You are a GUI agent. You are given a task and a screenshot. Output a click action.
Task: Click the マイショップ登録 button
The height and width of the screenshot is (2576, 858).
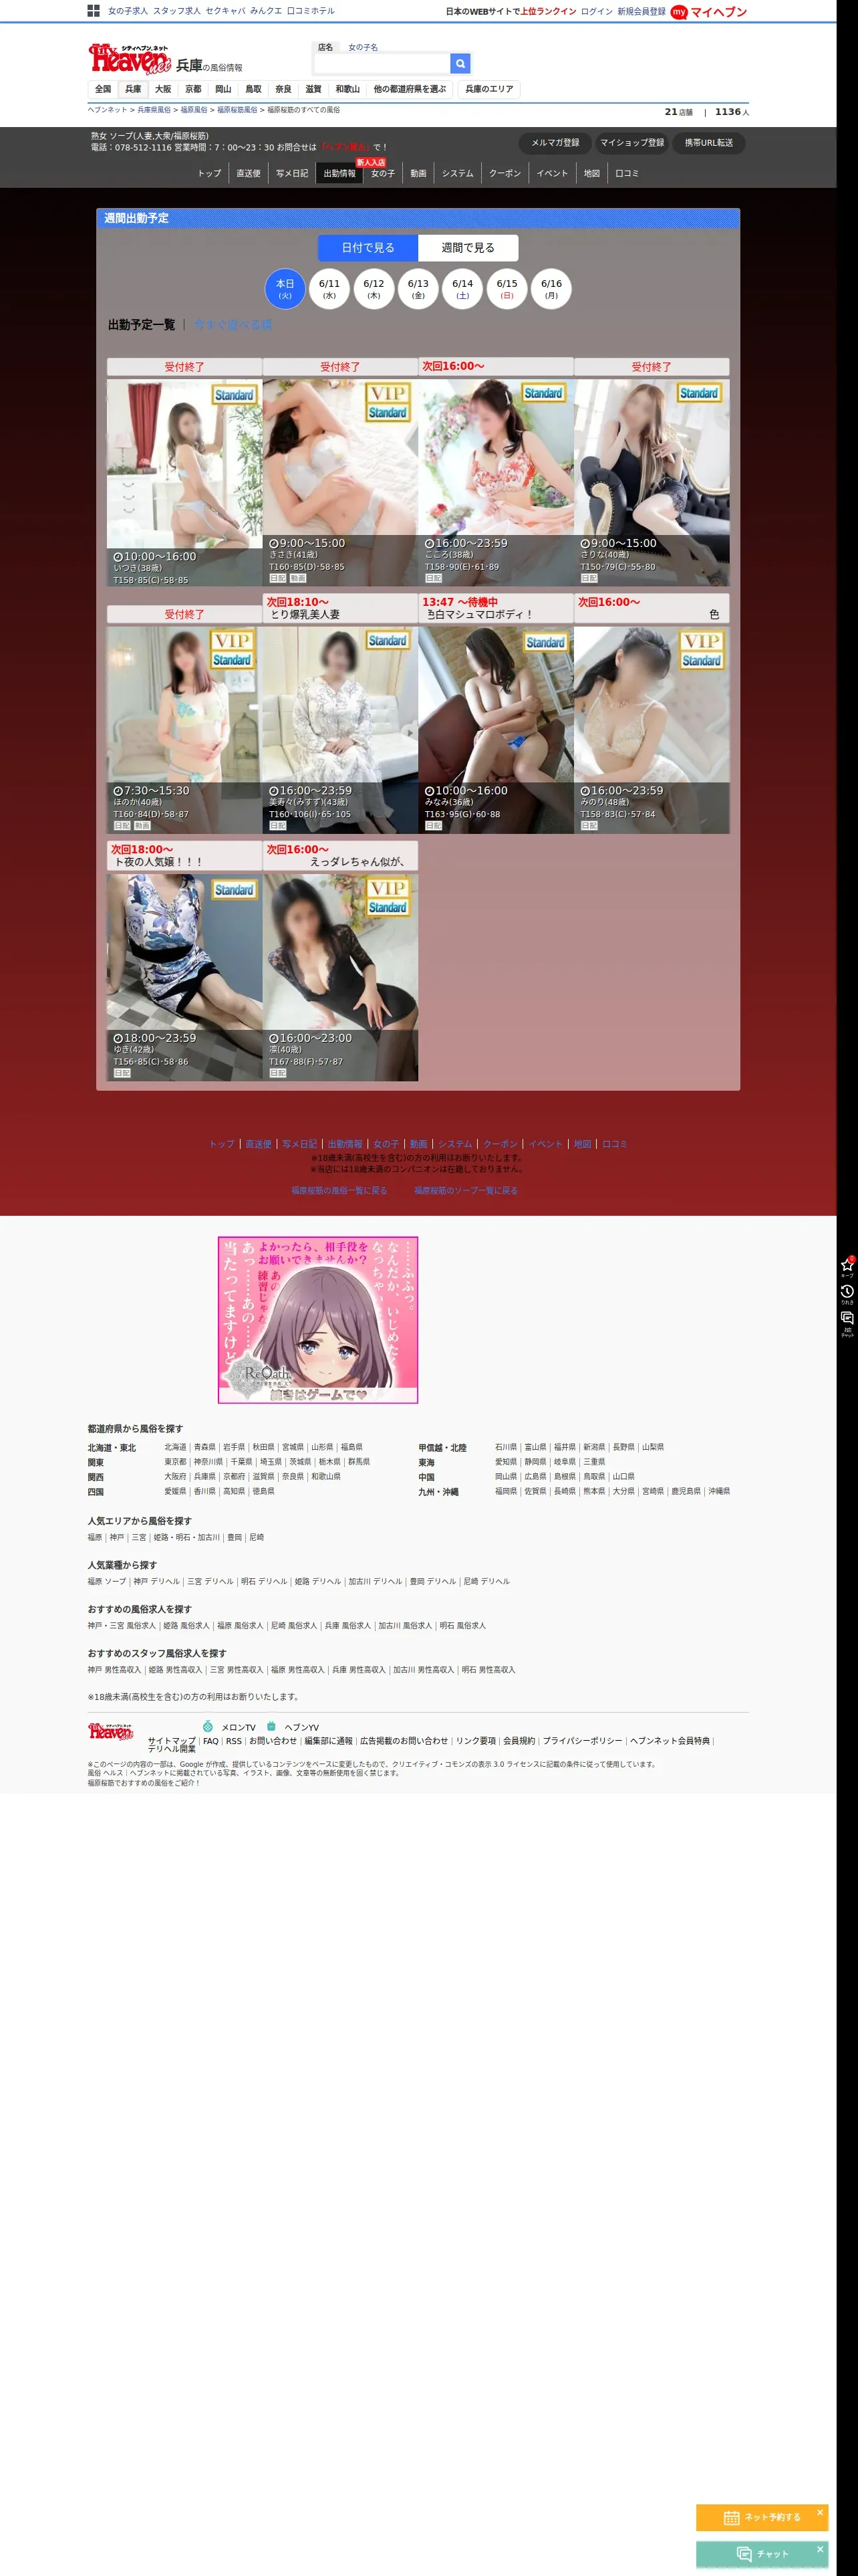coord(632,143)
